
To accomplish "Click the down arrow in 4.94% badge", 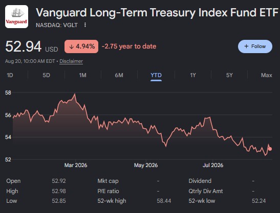I will (72, 46).
